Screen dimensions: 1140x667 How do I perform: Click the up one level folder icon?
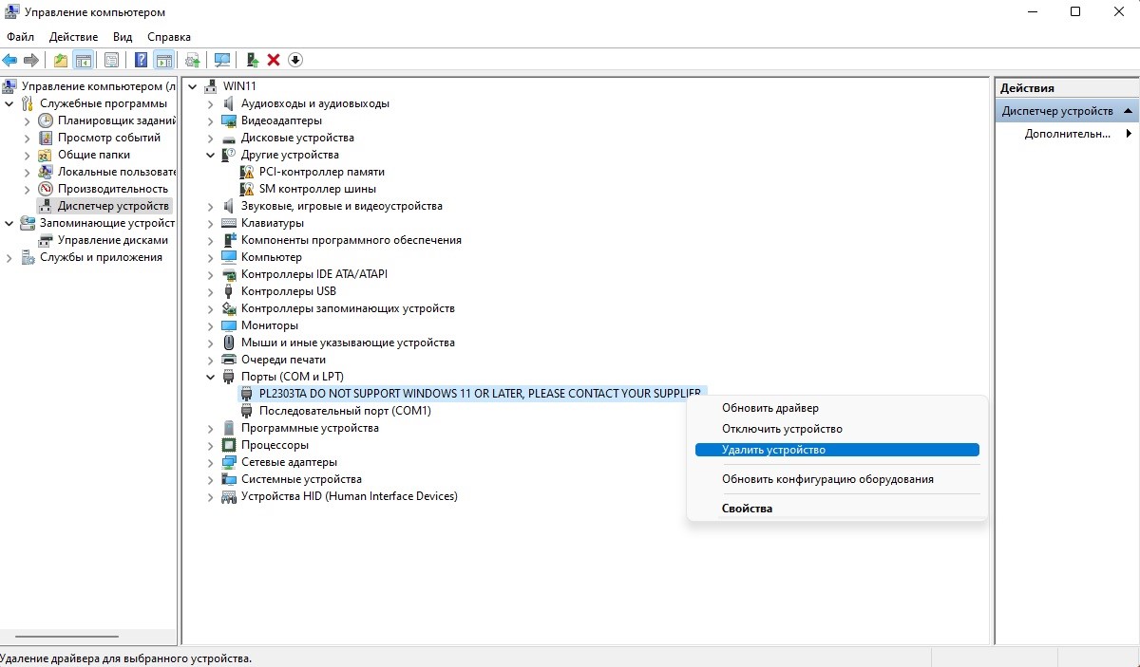[x=61, y=61]
